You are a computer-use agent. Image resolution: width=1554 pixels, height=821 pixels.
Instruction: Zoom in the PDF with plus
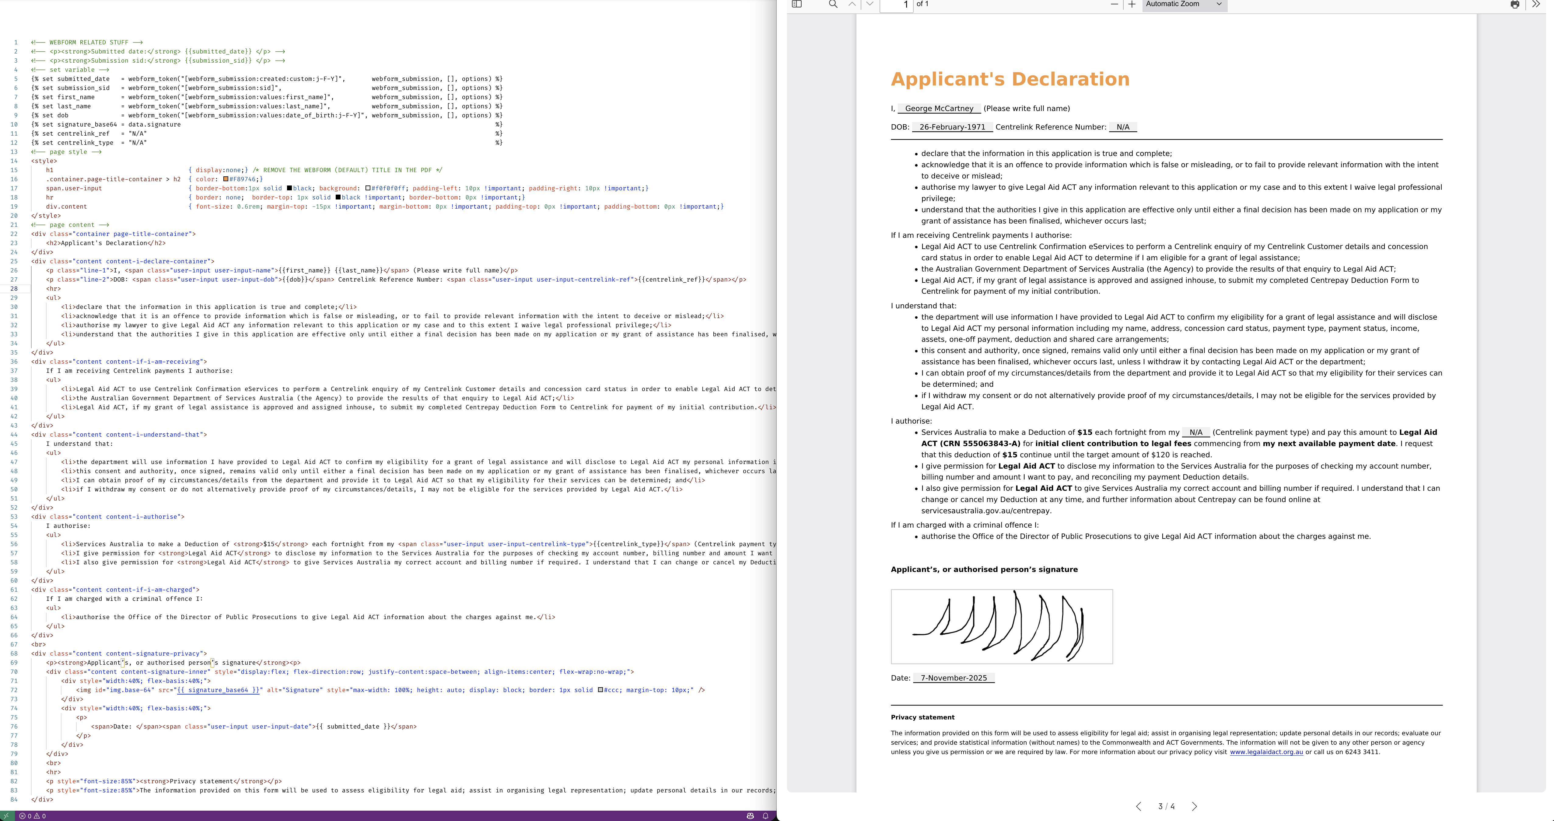(x=1132, y=4)
